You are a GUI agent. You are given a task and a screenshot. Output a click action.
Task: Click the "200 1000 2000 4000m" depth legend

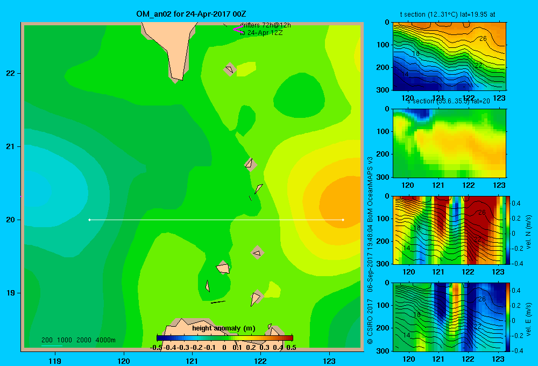coord(78,340)
